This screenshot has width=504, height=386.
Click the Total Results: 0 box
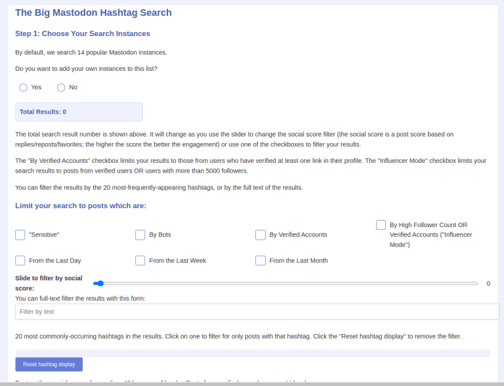click(x=79, y=112)
